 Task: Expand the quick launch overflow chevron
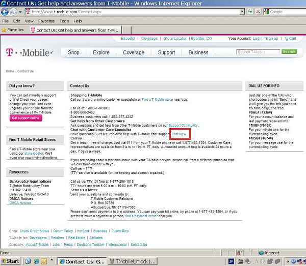coord(52,260)
